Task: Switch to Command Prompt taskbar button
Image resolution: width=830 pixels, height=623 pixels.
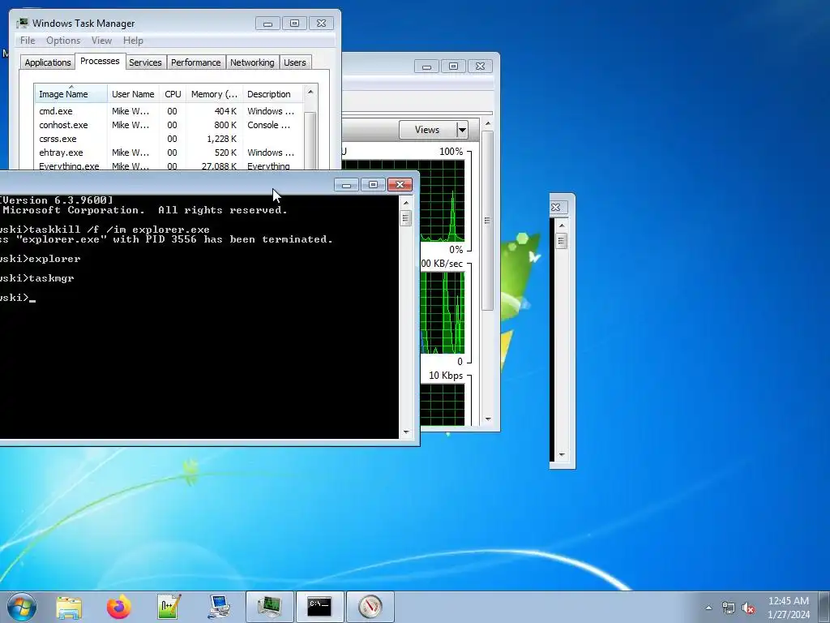Action: (x=319, y=607)
